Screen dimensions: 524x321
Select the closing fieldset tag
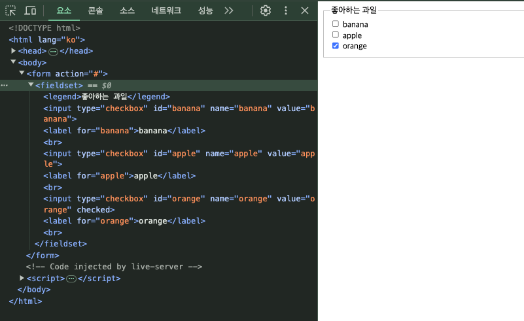(x=61, y=244)
